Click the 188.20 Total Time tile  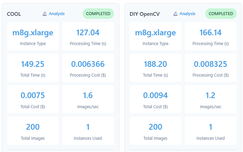(x=156, y=68)
